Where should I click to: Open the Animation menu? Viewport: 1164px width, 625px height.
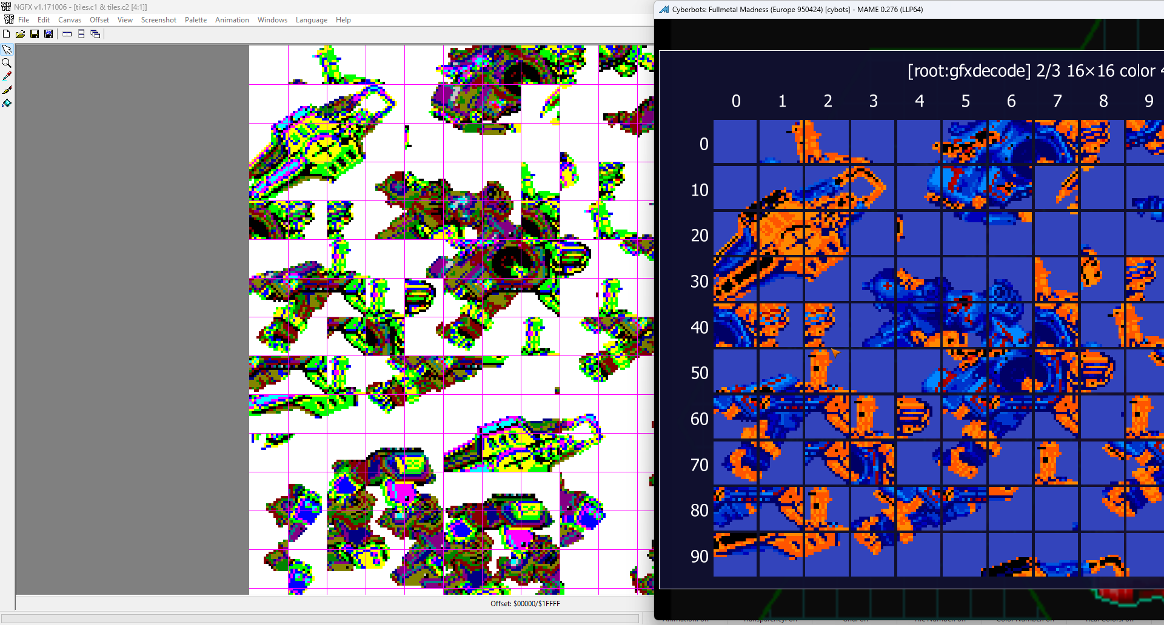232,20
